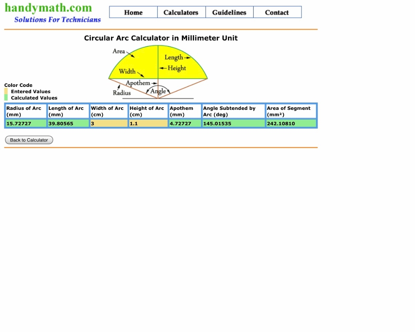Click the circular arc diagram image
Screen dimensions: 415x332
pos(158,72)
